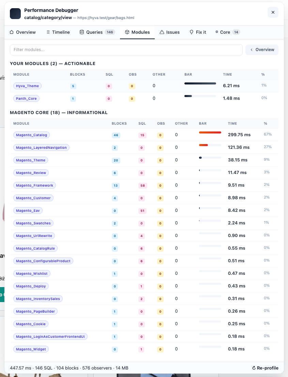Image resolution: width=288 pixels, height=377 pixels.
Task: Click the Magento_Review module tag
Action: [x=31, y=173]
